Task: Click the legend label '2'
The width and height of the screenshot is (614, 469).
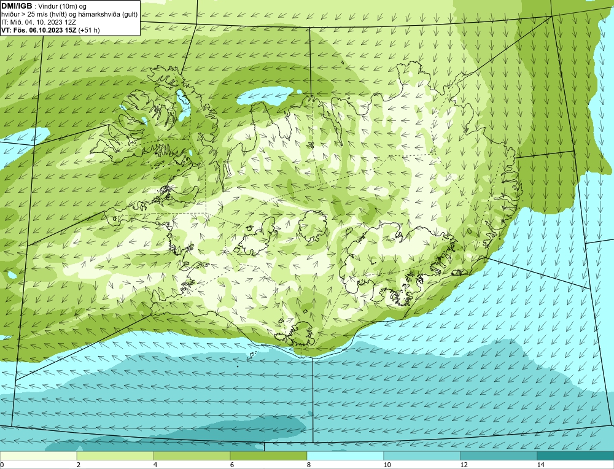Action: (x=79, y=465)
